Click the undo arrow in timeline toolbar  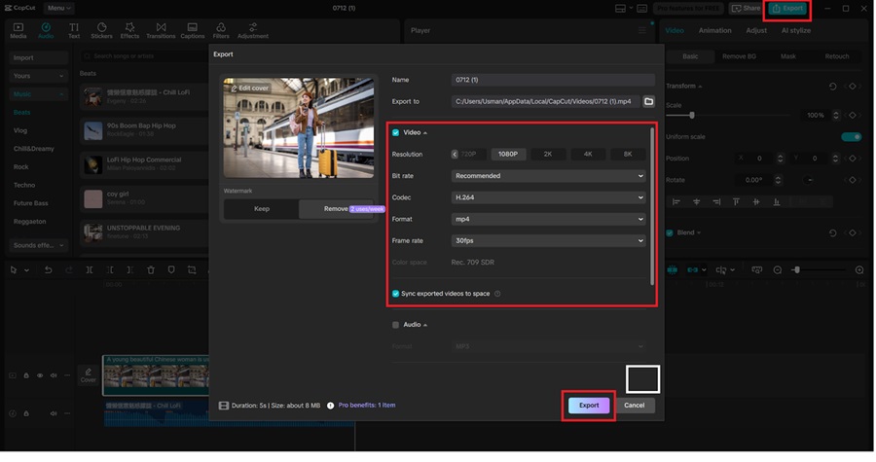click(x=48, y=270)
